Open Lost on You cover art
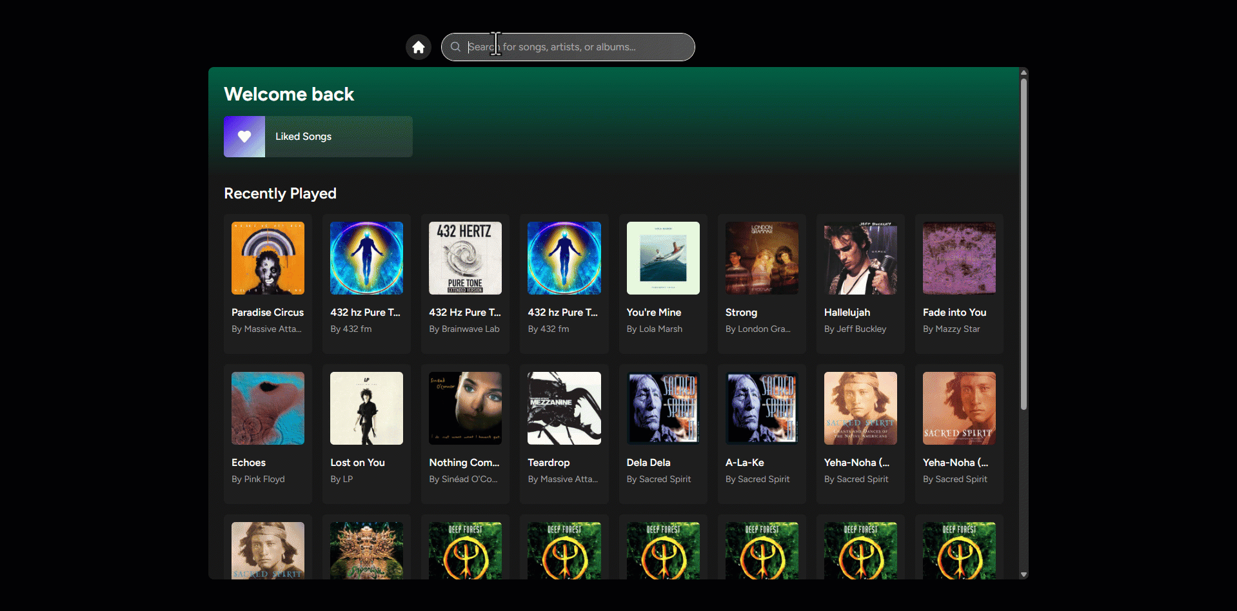The image size is (1237, 611). click(x=366, y=408)
